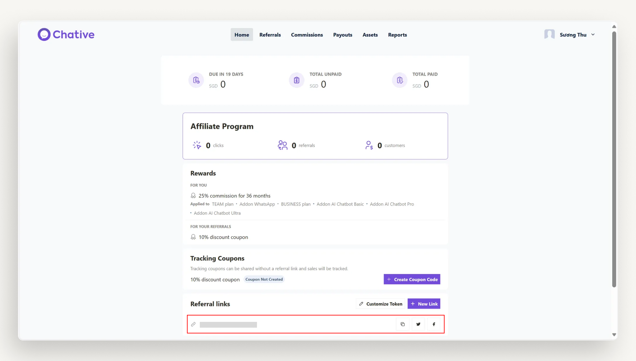Share referral link on Twitter
The height and width of the screenshot is (361, 636).
pos(418,324)
